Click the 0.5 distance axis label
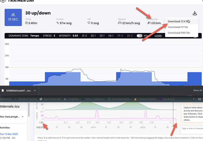 tap(109, 122)
